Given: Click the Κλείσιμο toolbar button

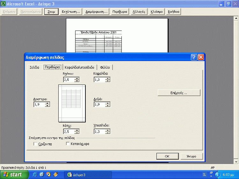Looking at the screenshot, I should [x=156, y=12].
